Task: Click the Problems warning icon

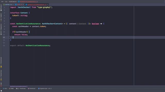Action: (16, 89)
